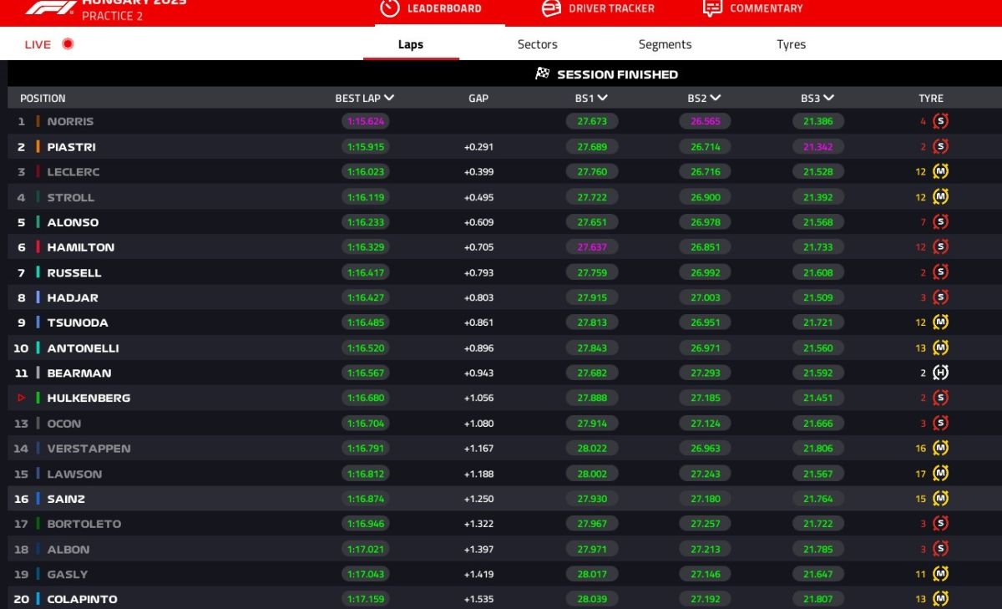
Task: Select Piastri's driver name
Action: [71, 147]
